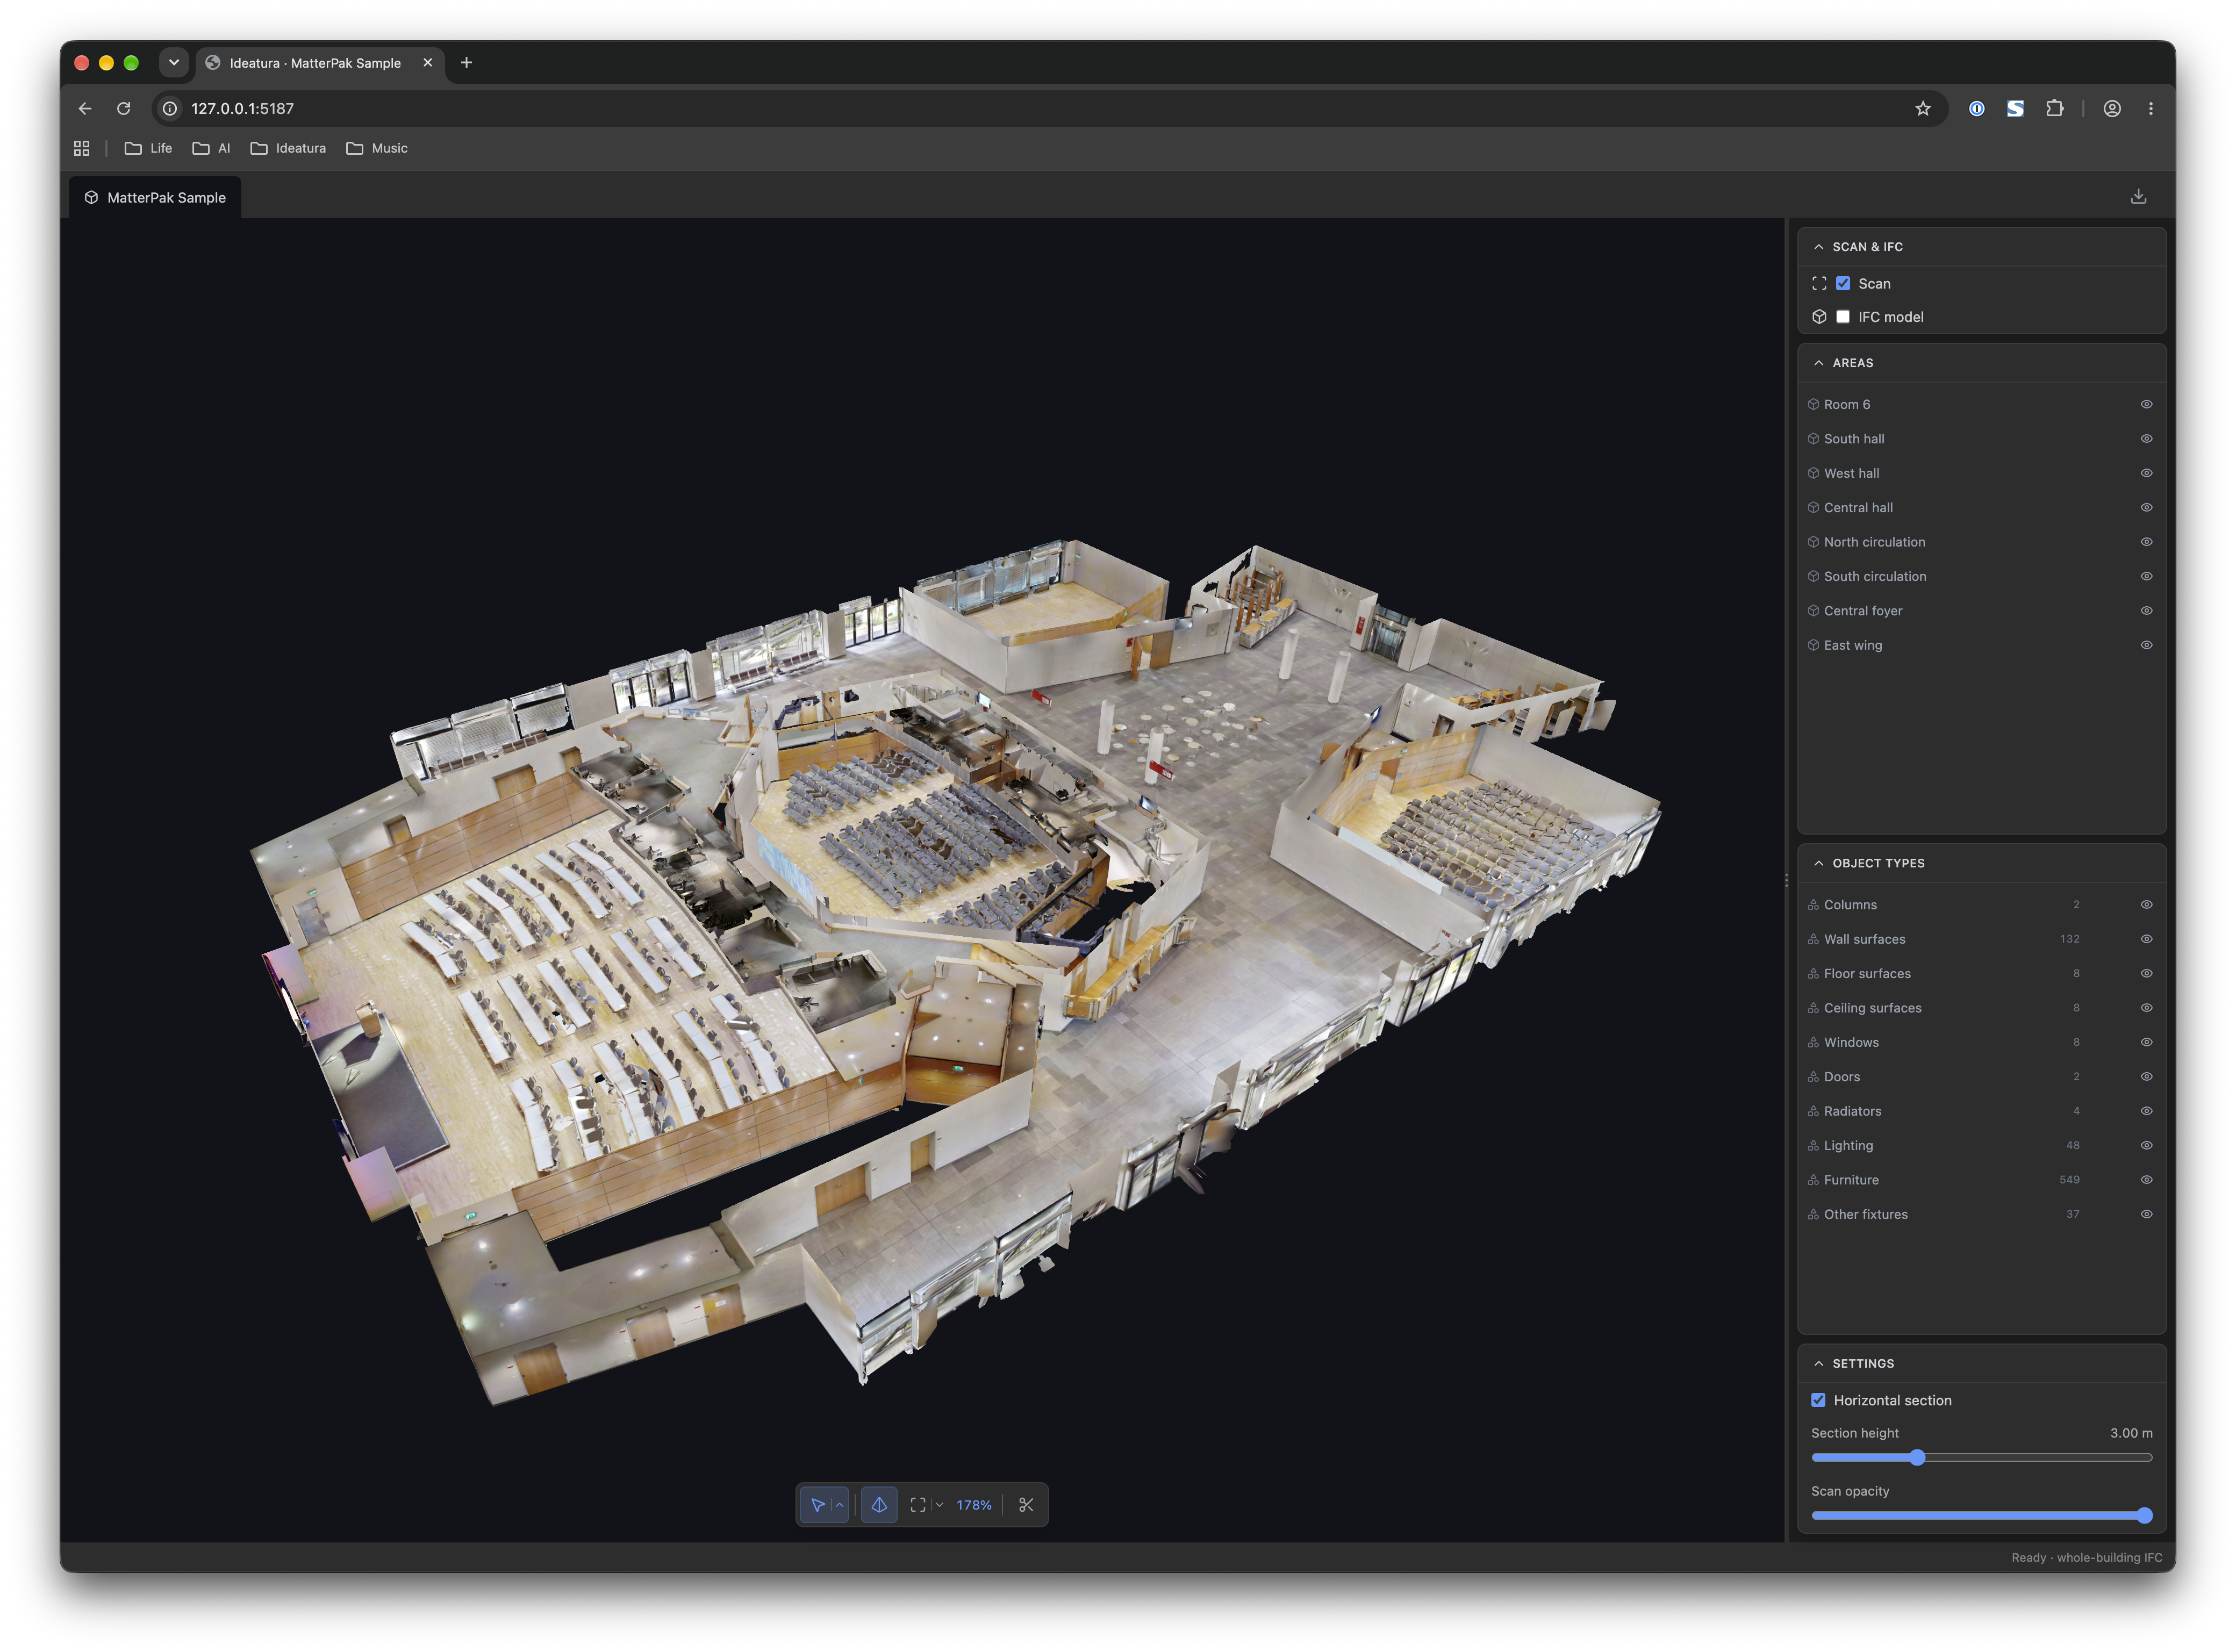Open the 1Password extension icon
This screenshot has height=1652, width=2236.
pos(1977,109)
